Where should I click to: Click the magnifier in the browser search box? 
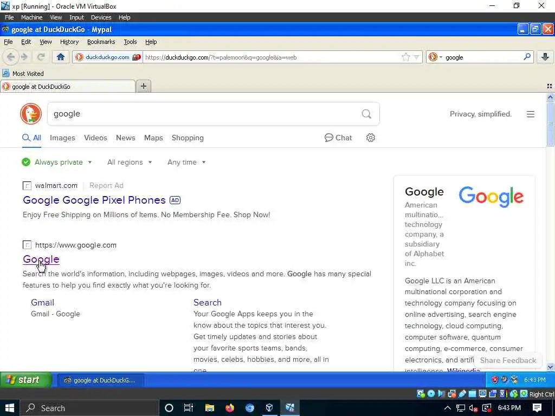click(x=527, y=56)
